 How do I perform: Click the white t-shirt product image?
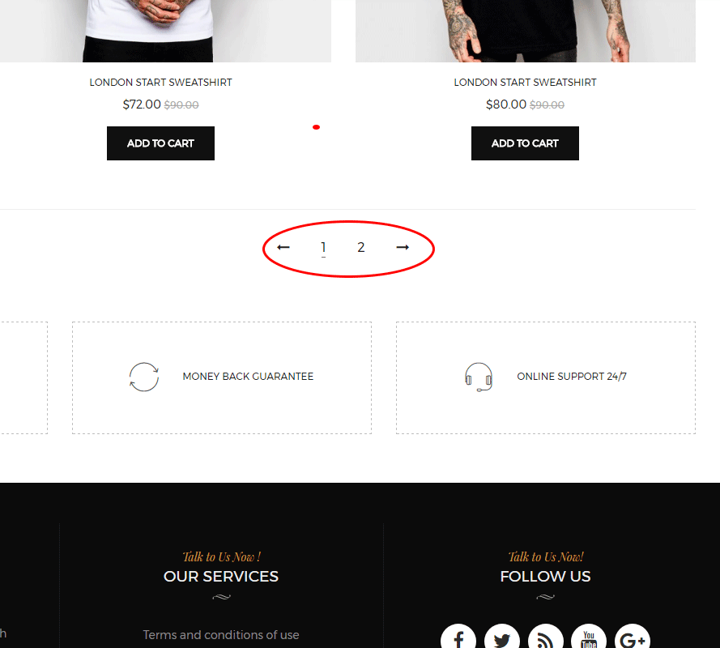click(x=165, y=31)
